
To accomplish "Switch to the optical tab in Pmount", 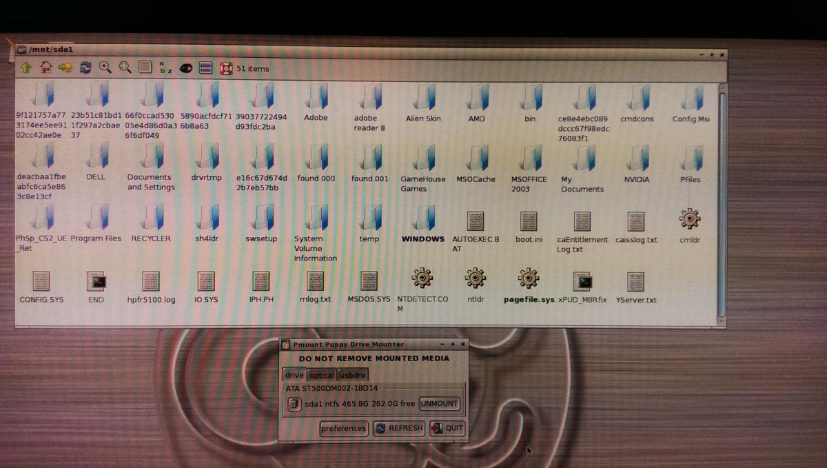I will (x=321, y=375).
